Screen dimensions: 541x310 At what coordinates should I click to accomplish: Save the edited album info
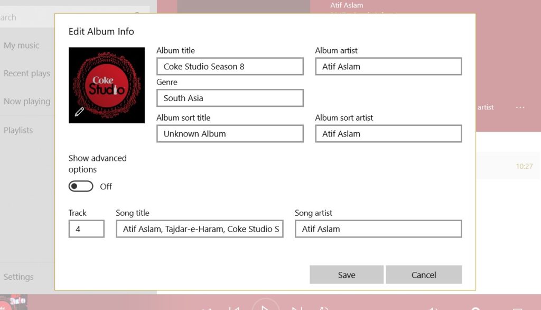346,275
